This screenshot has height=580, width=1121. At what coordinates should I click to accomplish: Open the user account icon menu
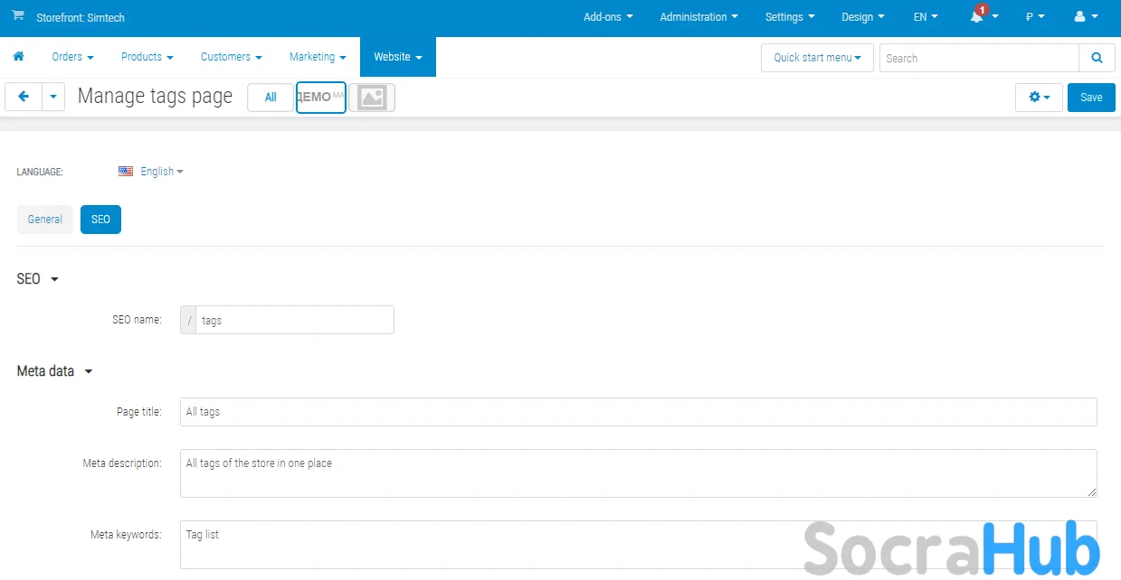[x=1079, y=17]
